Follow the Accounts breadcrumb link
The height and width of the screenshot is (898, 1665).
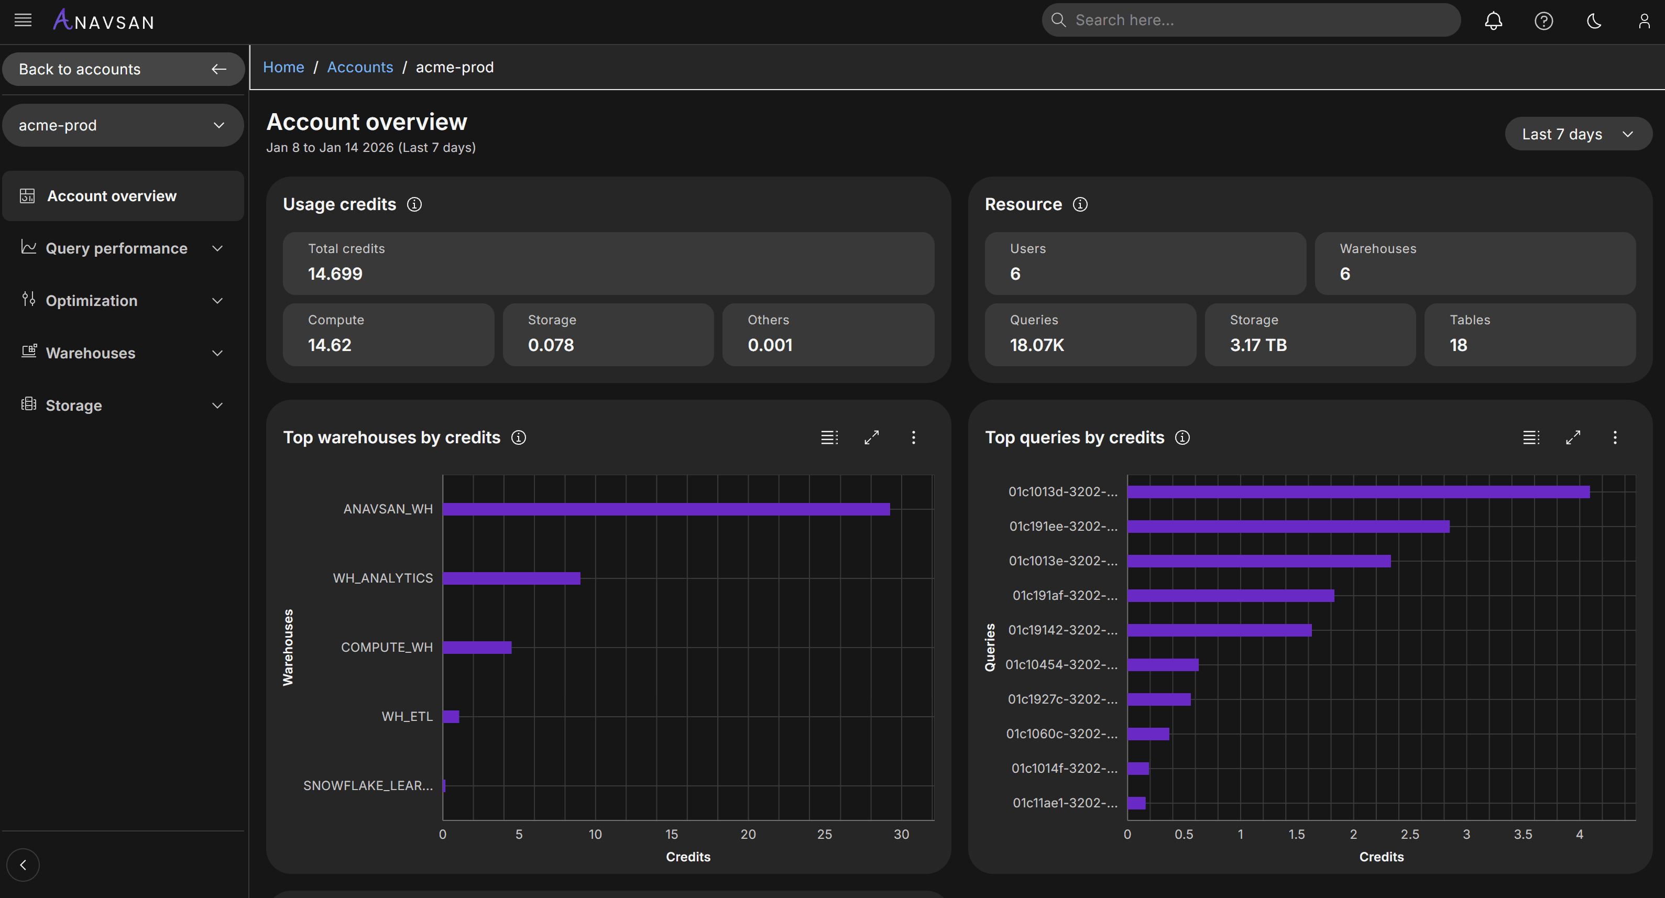click(x=359, y=67)
